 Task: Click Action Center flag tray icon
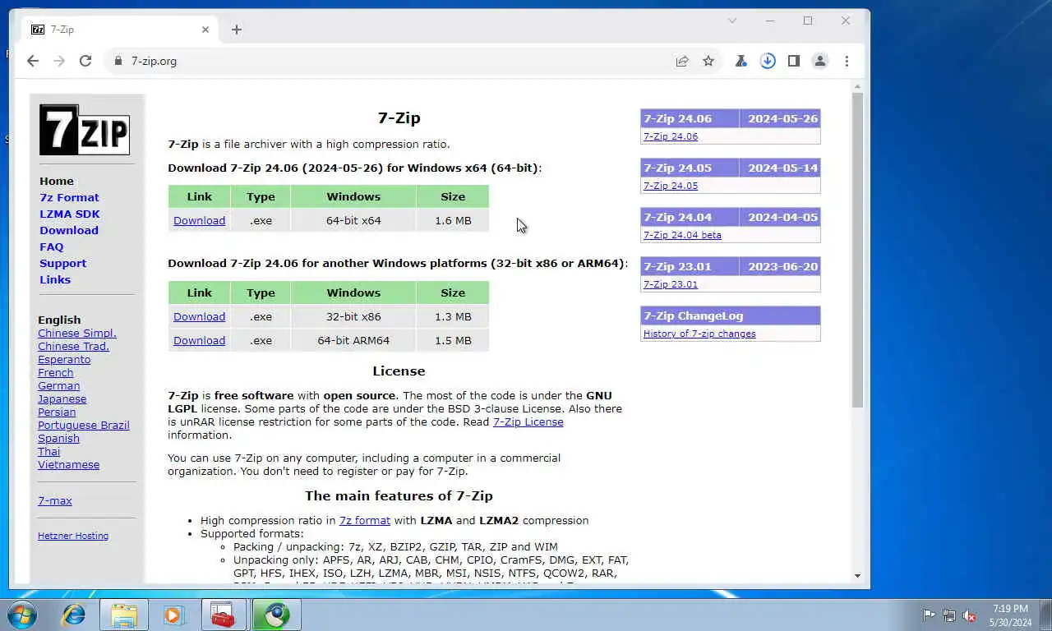[929, 615]
